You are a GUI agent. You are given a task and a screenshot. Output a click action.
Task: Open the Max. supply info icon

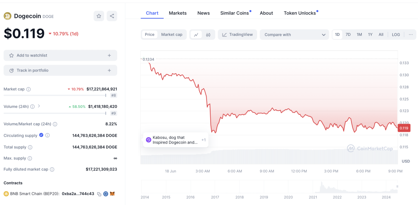30,158
